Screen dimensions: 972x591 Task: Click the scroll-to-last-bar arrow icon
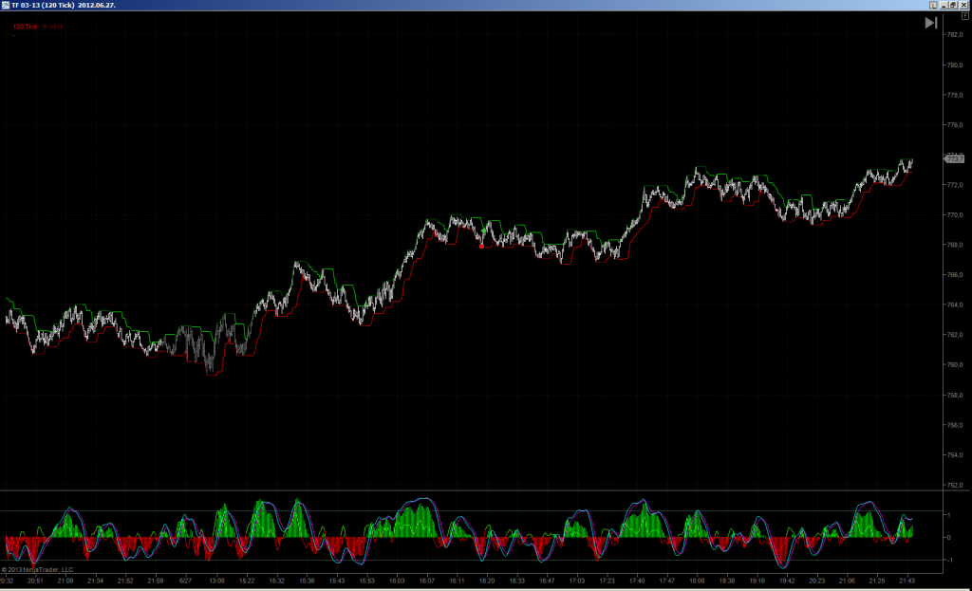930,23
